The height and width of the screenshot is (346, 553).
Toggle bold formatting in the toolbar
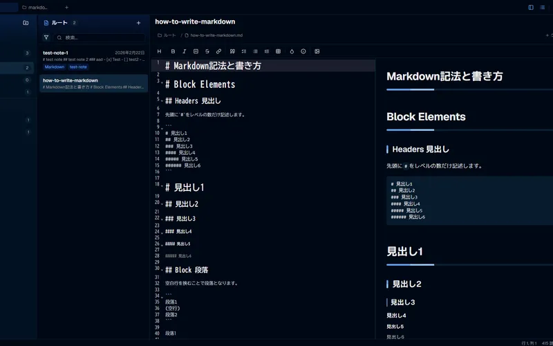(173, 51)
